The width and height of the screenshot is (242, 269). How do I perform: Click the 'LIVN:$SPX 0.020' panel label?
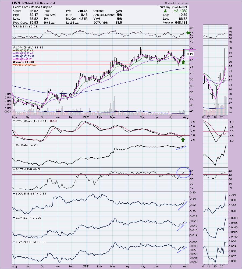click(x=27, y=218)
